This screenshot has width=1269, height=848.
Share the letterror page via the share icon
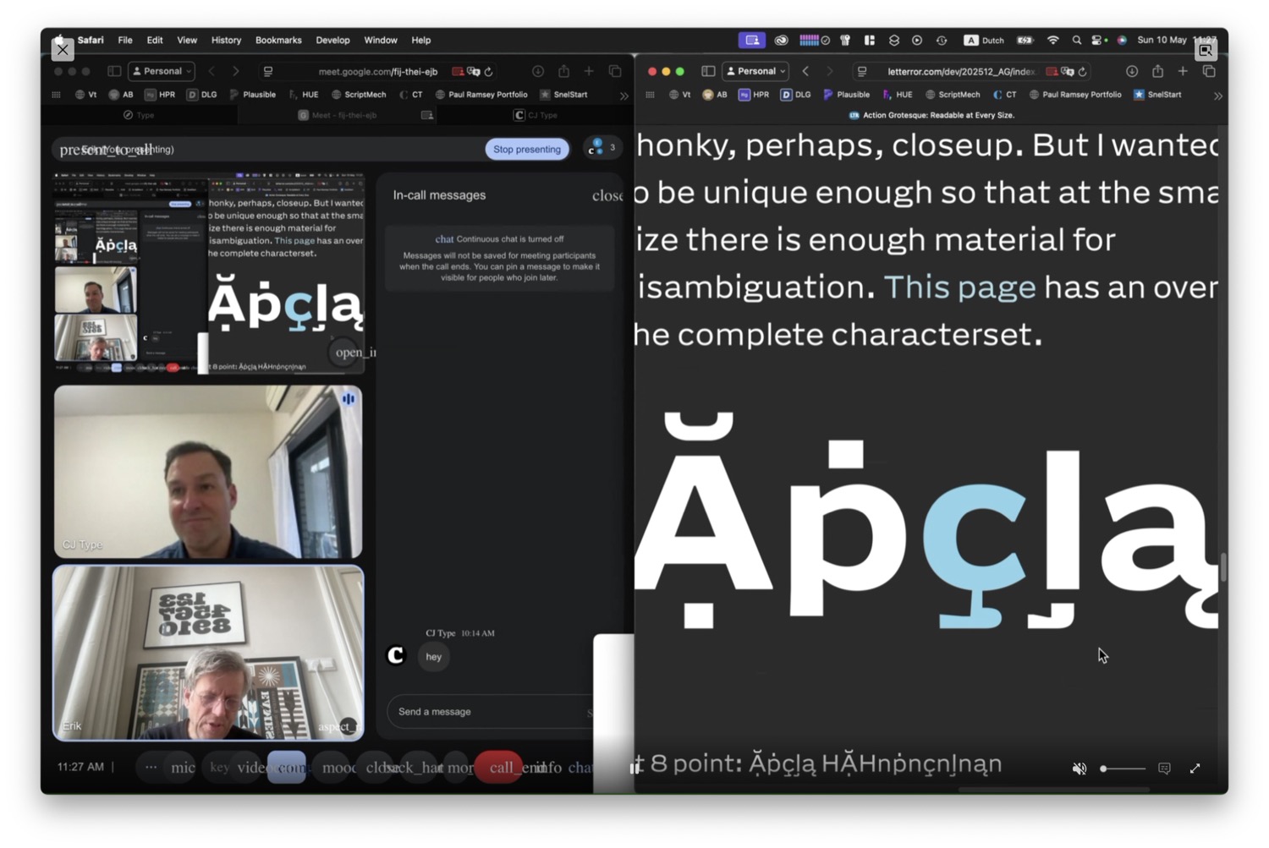click(1157, 71)
